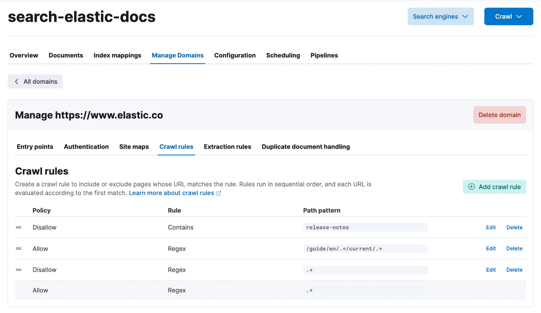This screenshot has height=313, width=541.
Task: Switch to the Scheduling tab
Action: (x=283, y=55)
